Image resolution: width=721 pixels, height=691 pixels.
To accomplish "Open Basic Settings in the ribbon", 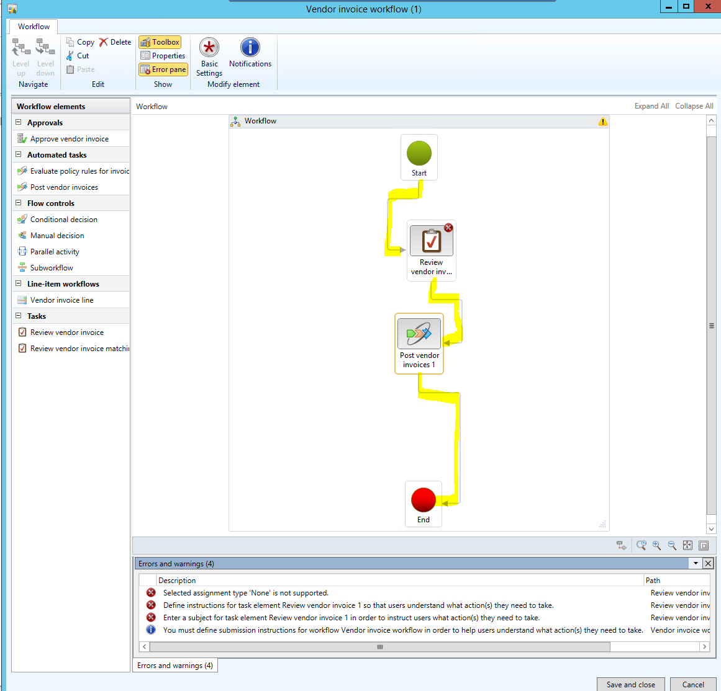I will point(209,48).
